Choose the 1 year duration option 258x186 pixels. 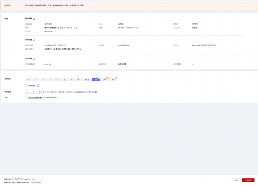click(96, 80)
